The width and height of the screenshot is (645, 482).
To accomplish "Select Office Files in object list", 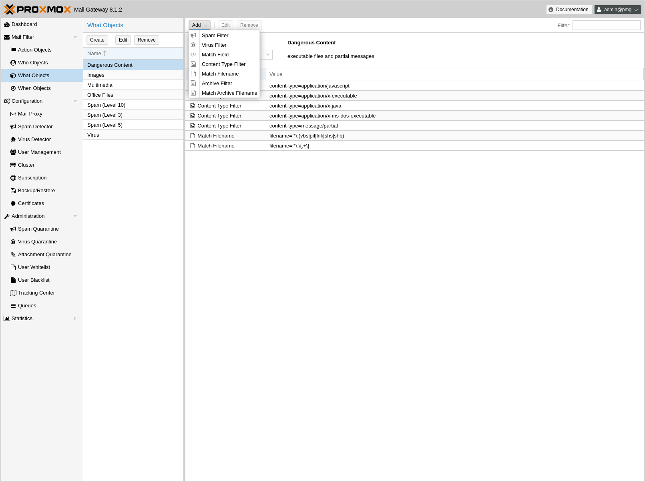I will click(x=100, y=95).
